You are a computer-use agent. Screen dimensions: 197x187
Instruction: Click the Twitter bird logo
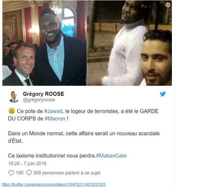point(163,94)
